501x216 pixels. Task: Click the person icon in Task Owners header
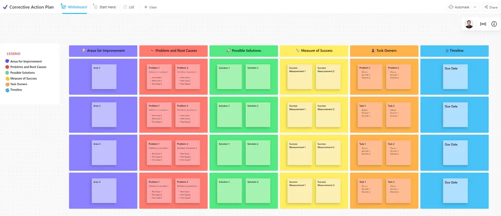click(x=373, y=51)
